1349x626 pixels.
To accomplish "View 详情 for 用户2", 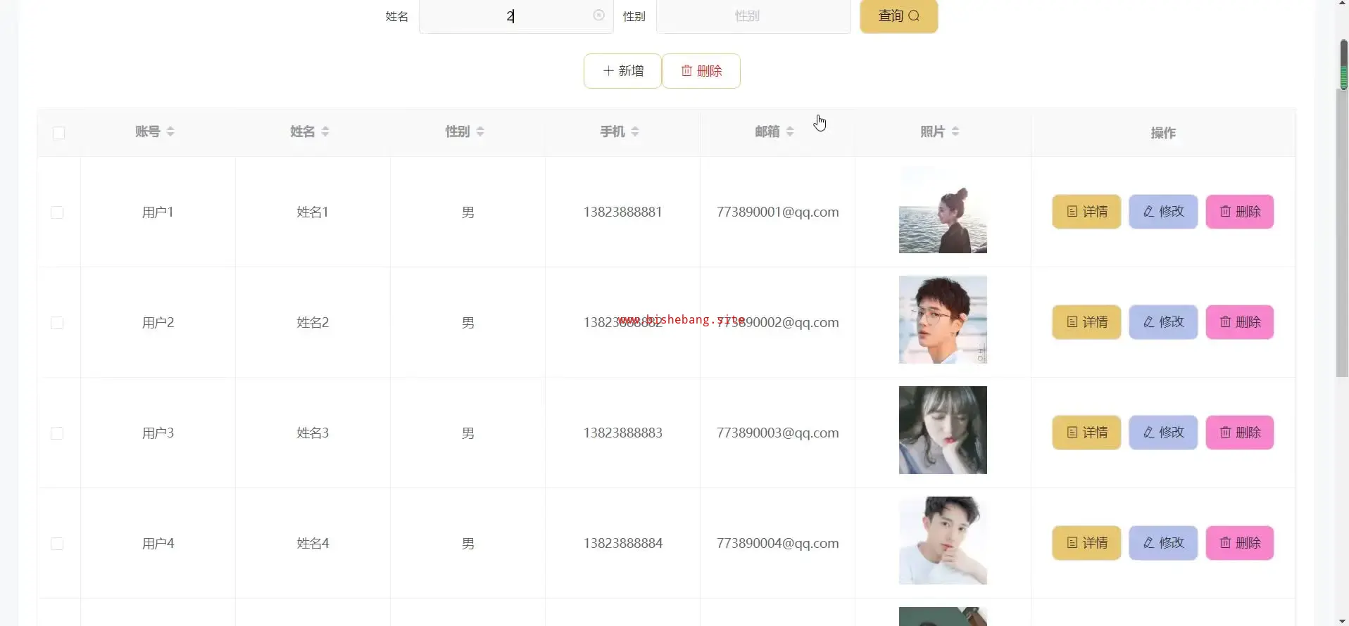I will coord(1086,322).
